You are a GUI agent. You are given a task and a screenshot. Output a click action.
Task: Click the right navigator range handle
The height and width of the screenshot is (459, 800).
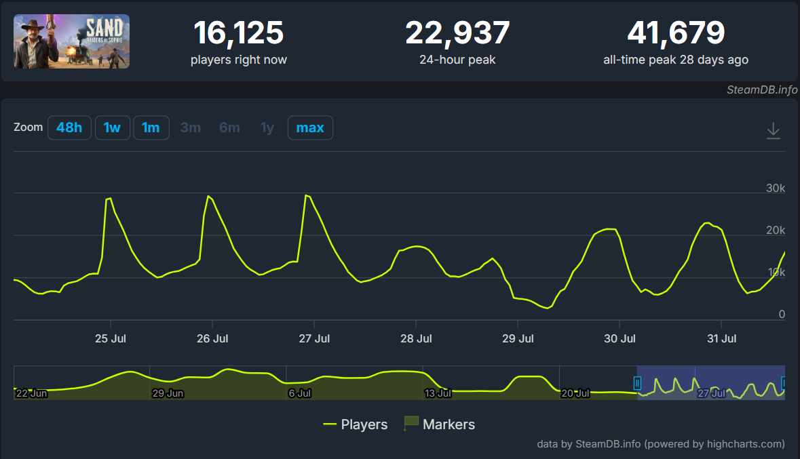click(784, 383)
